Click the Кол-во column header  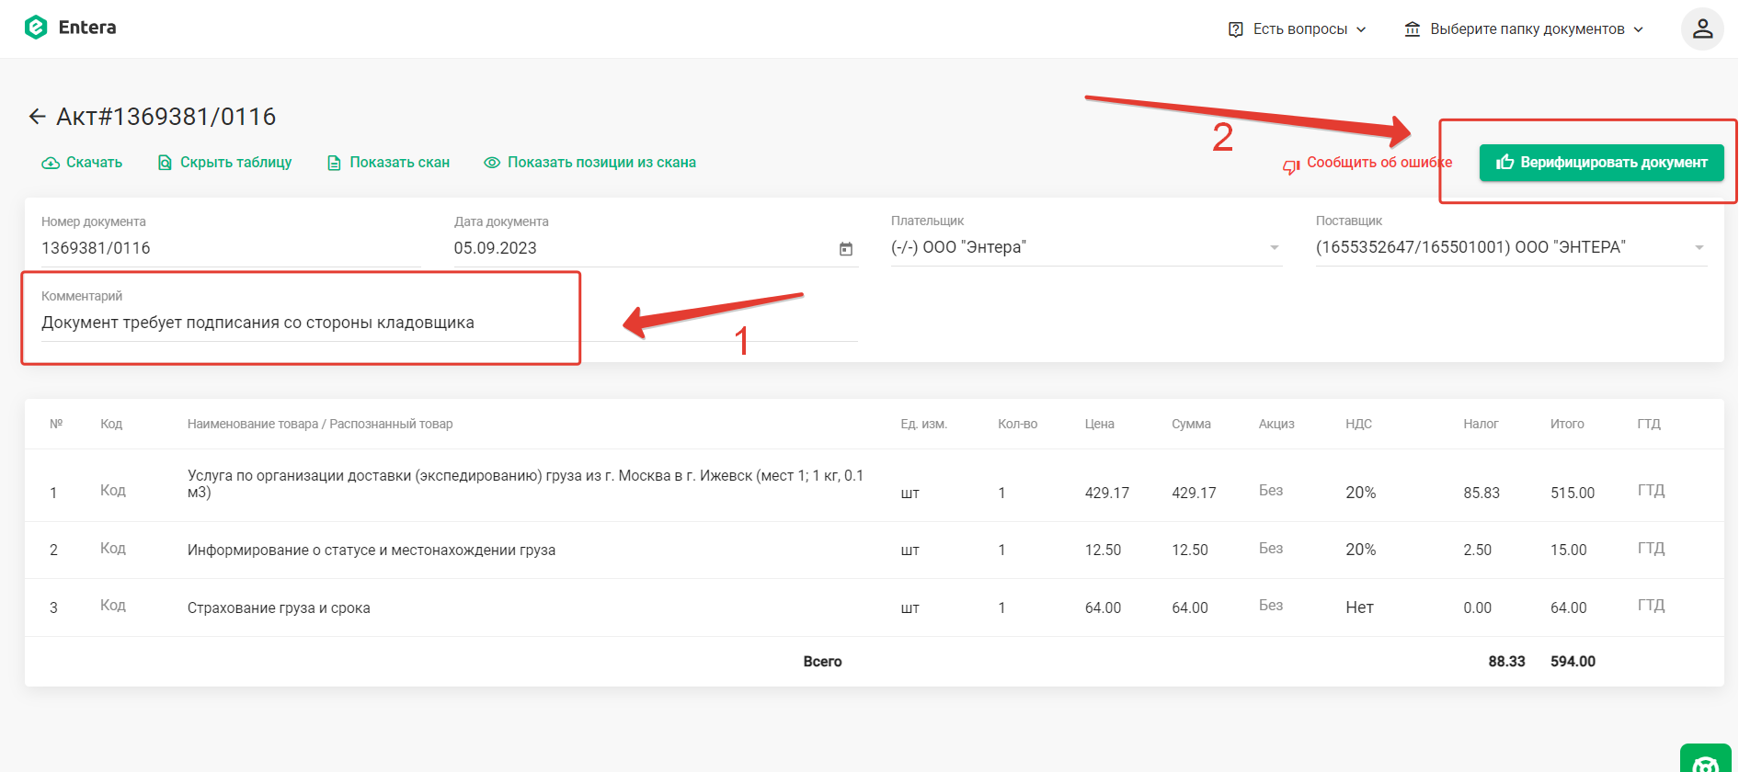coord(1017,425)
